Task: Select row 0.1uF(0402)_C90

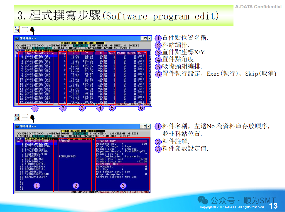Action: [37, 102]
